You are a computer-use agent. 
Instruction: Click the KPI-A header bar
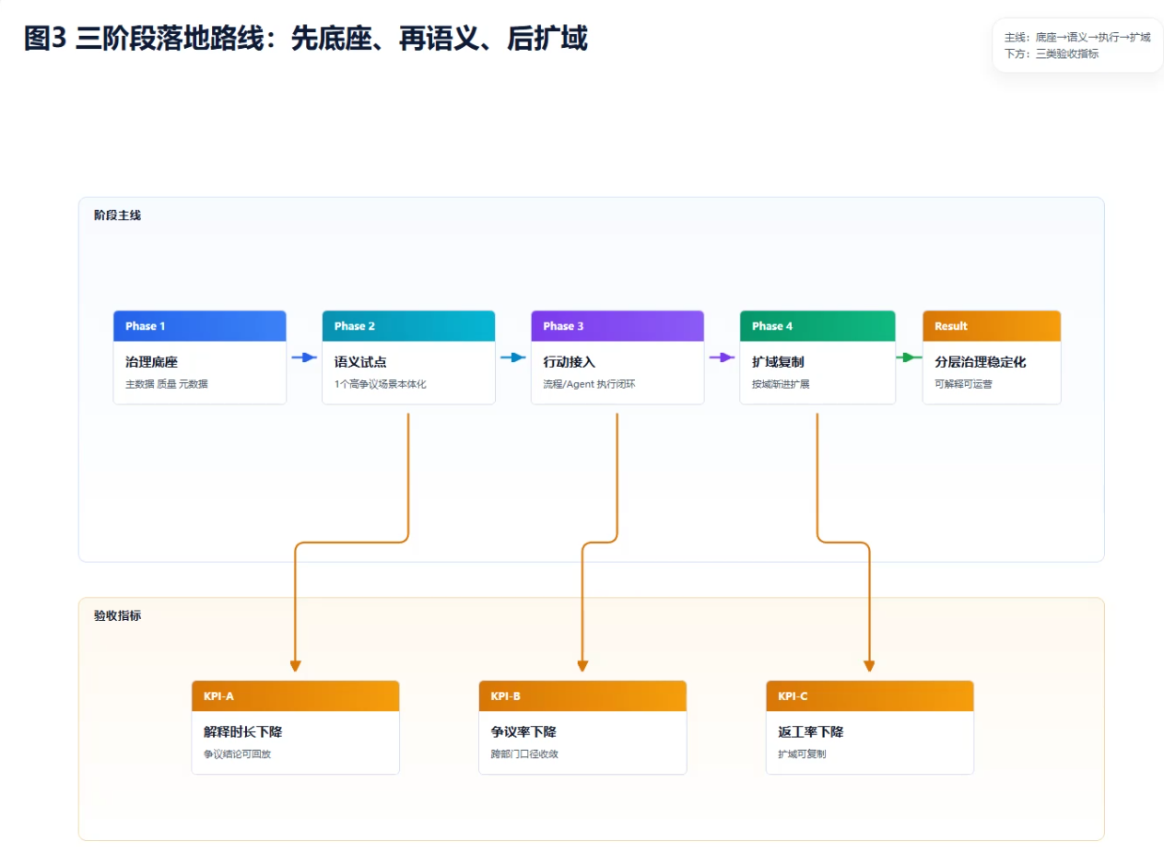click(295, 696)
